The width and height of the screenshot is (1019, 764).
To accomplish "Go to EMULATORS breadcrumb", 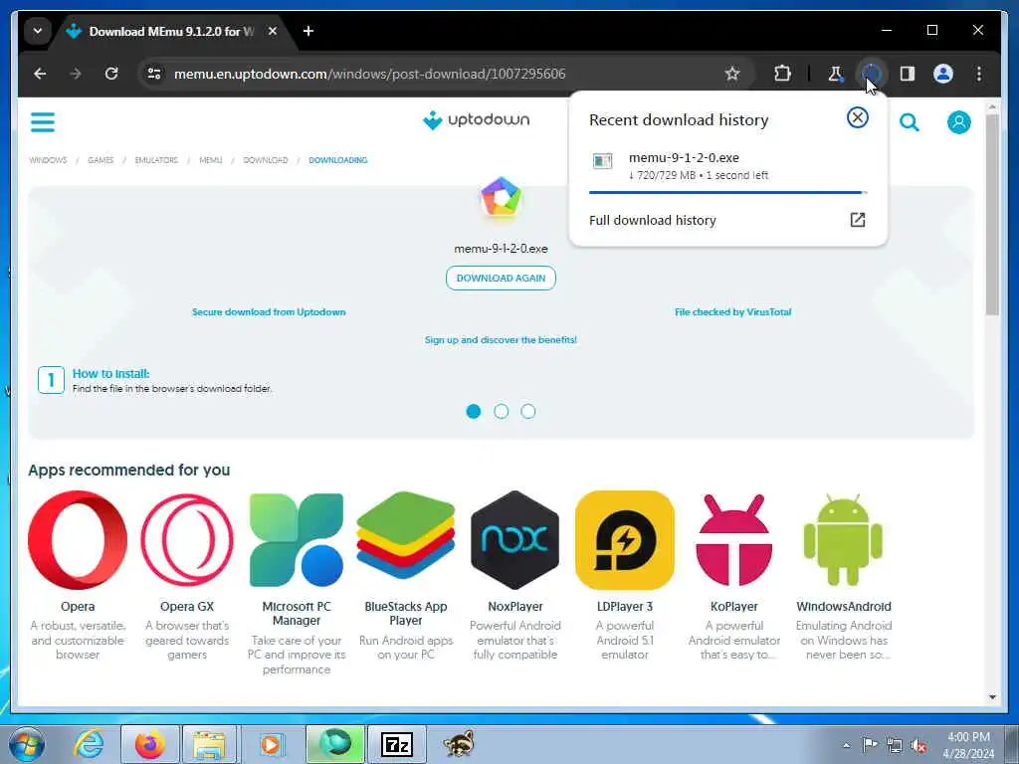I will click(x=156, y=160).
